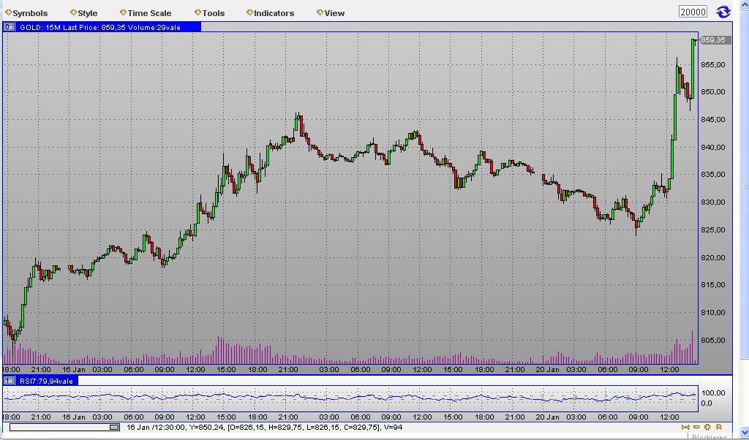
Task: Click the blue square icon on the GOLD panel header
Action: (x=8, y=26)
